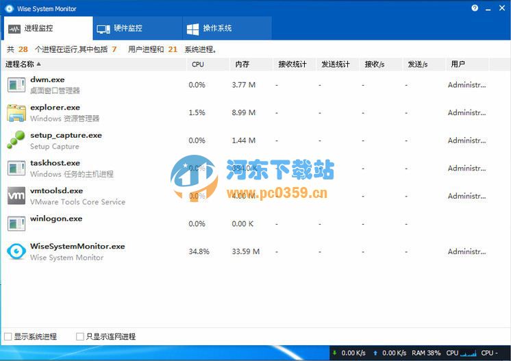
Task: Select the winlogon.exe process name
Action: pos(56,219)
